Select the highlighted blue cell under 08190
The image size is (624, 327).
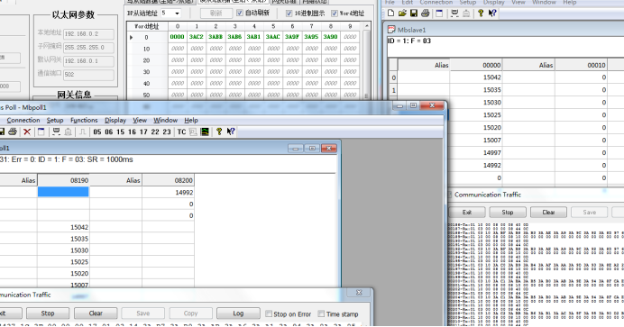(63, 192)
